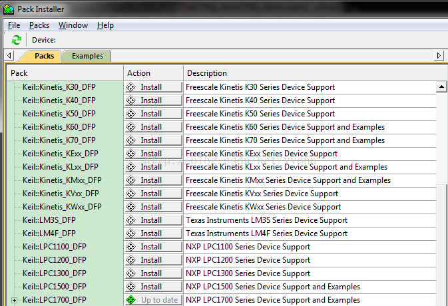Select Keil::LPC1100_DFP in pack list
The height and width of the screenshot is (306, 448).
pos(55,247)
